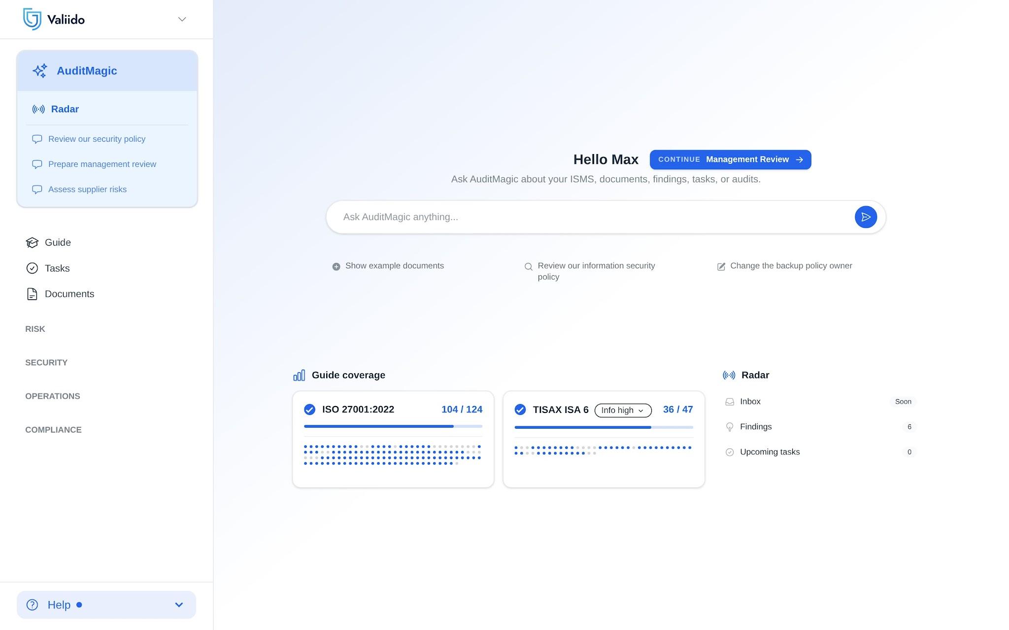Expand the COMPLIANCE section

53,430
